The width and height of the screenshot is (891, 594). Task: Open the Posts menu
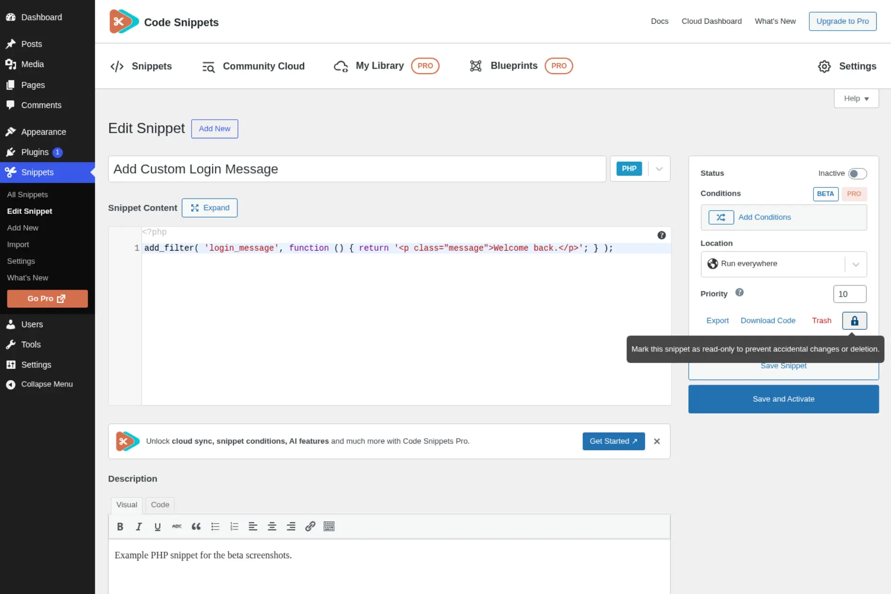(x=47, y=44)
